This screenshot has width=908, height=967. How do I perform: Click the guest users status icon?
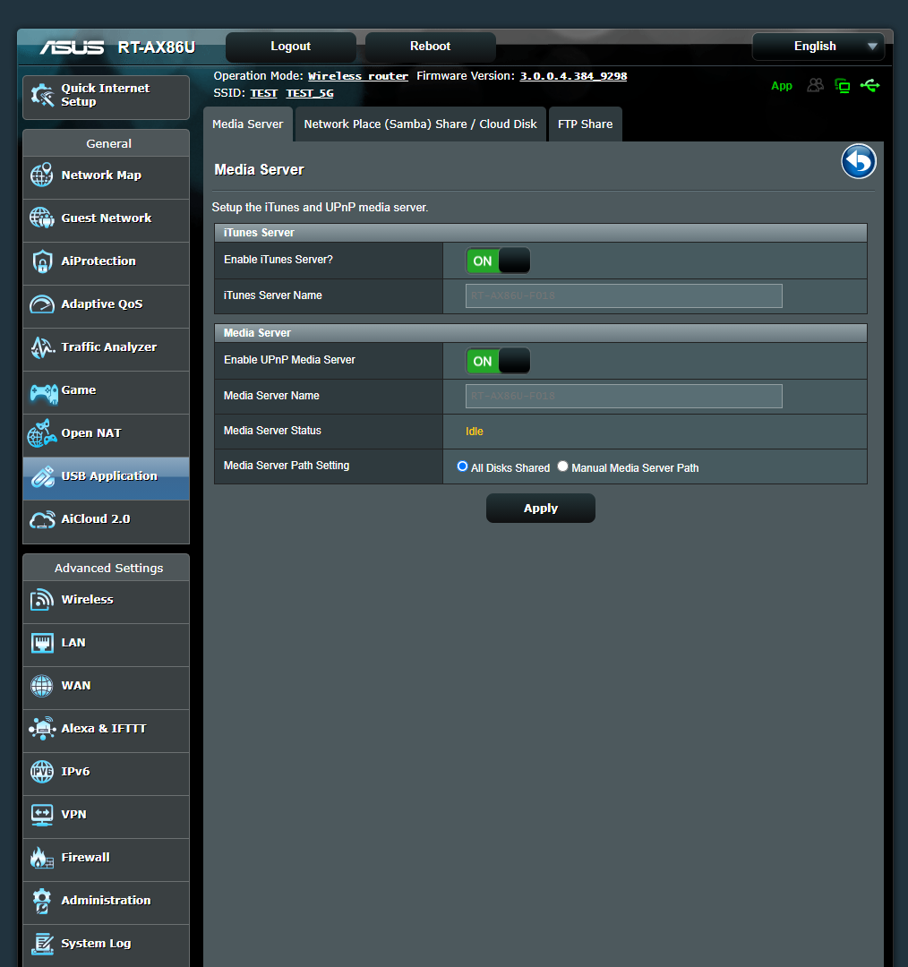pyautogui.click(x=816, y=85)
